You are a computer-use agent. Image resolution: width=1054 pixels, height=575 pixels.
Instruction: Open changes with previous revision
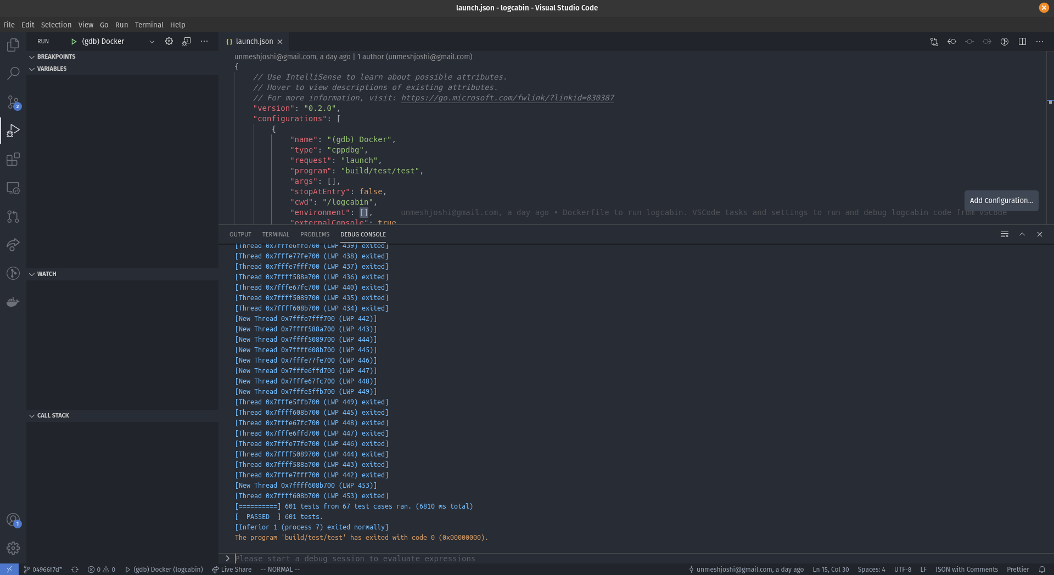coord(952,42)
